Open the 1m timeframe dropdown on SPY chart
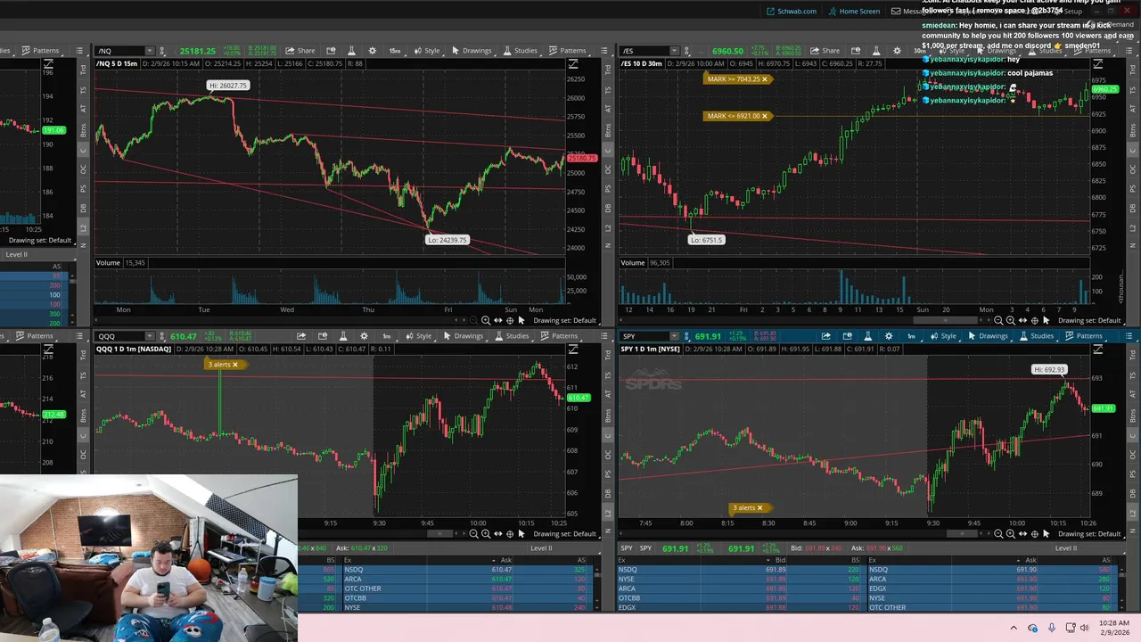1141x642 pixels. [x=911, y=336]
